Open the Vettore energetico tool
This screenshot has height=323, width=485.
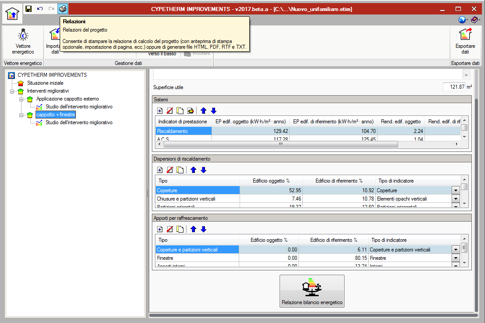tap(23, 41)
